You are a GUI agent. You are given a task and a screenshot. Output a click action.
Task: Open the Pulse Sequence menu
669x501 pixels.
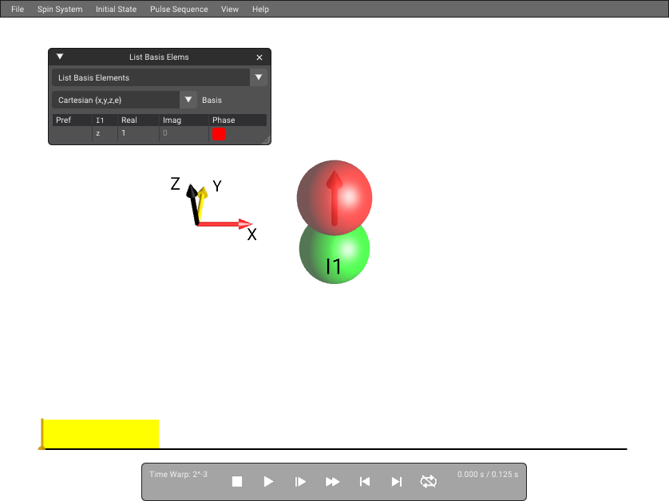click(x=179, y=9)
